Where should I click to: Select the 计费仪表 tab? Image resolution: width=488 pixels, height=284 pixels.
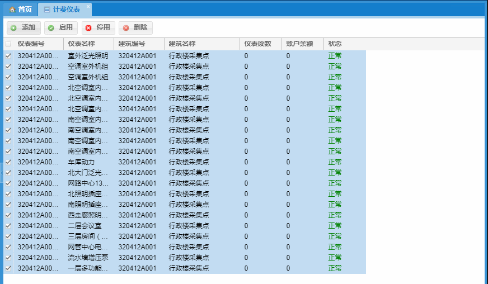pyautogui.click(x=66, y=10)
